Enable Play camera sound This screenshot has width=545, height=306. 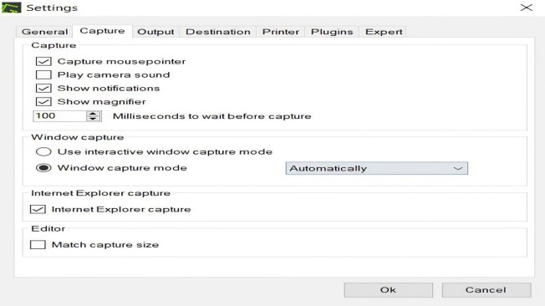43,74
